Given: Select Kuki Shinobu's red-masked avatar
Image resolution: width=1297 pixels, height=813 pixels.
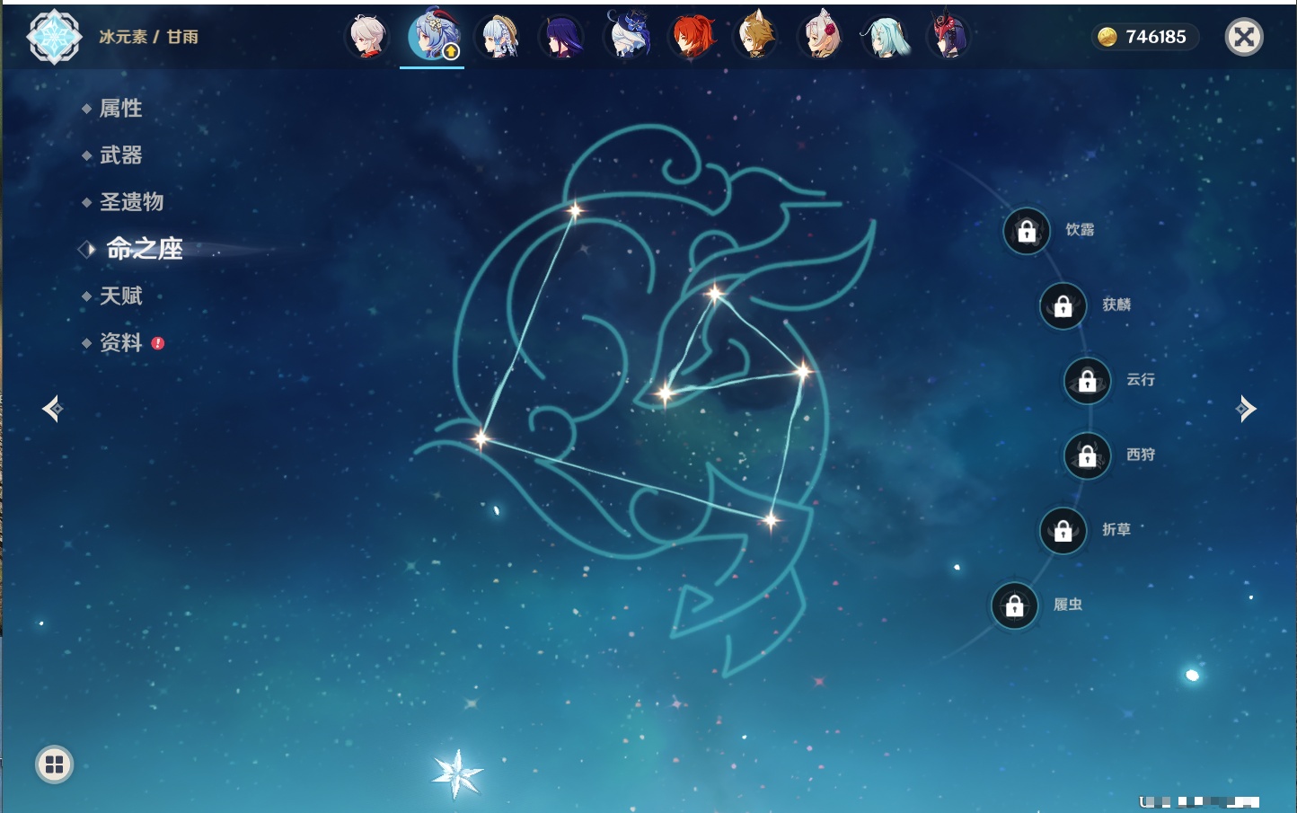Looking at the screenshot, I should [950, 37].
